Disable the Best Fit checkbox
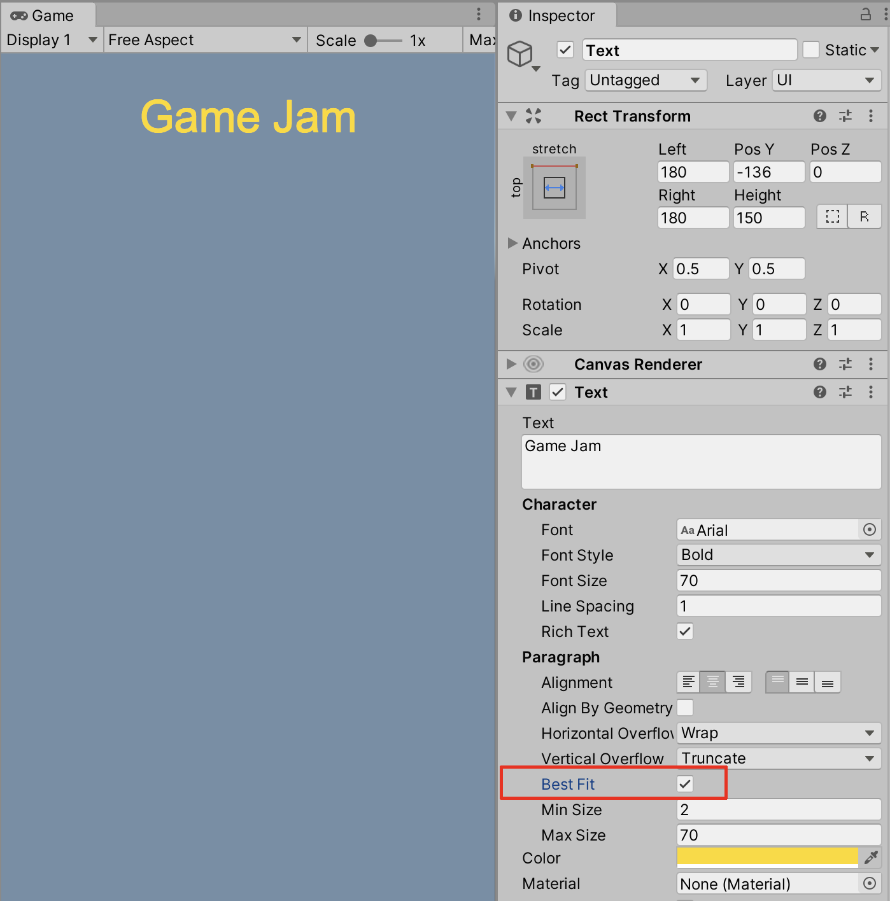The height and width of the screenshot is (901, 890). 685,784
